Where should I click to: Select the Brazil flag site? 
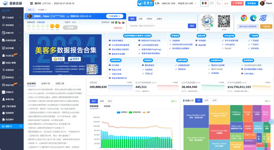[x=212, y=3]
